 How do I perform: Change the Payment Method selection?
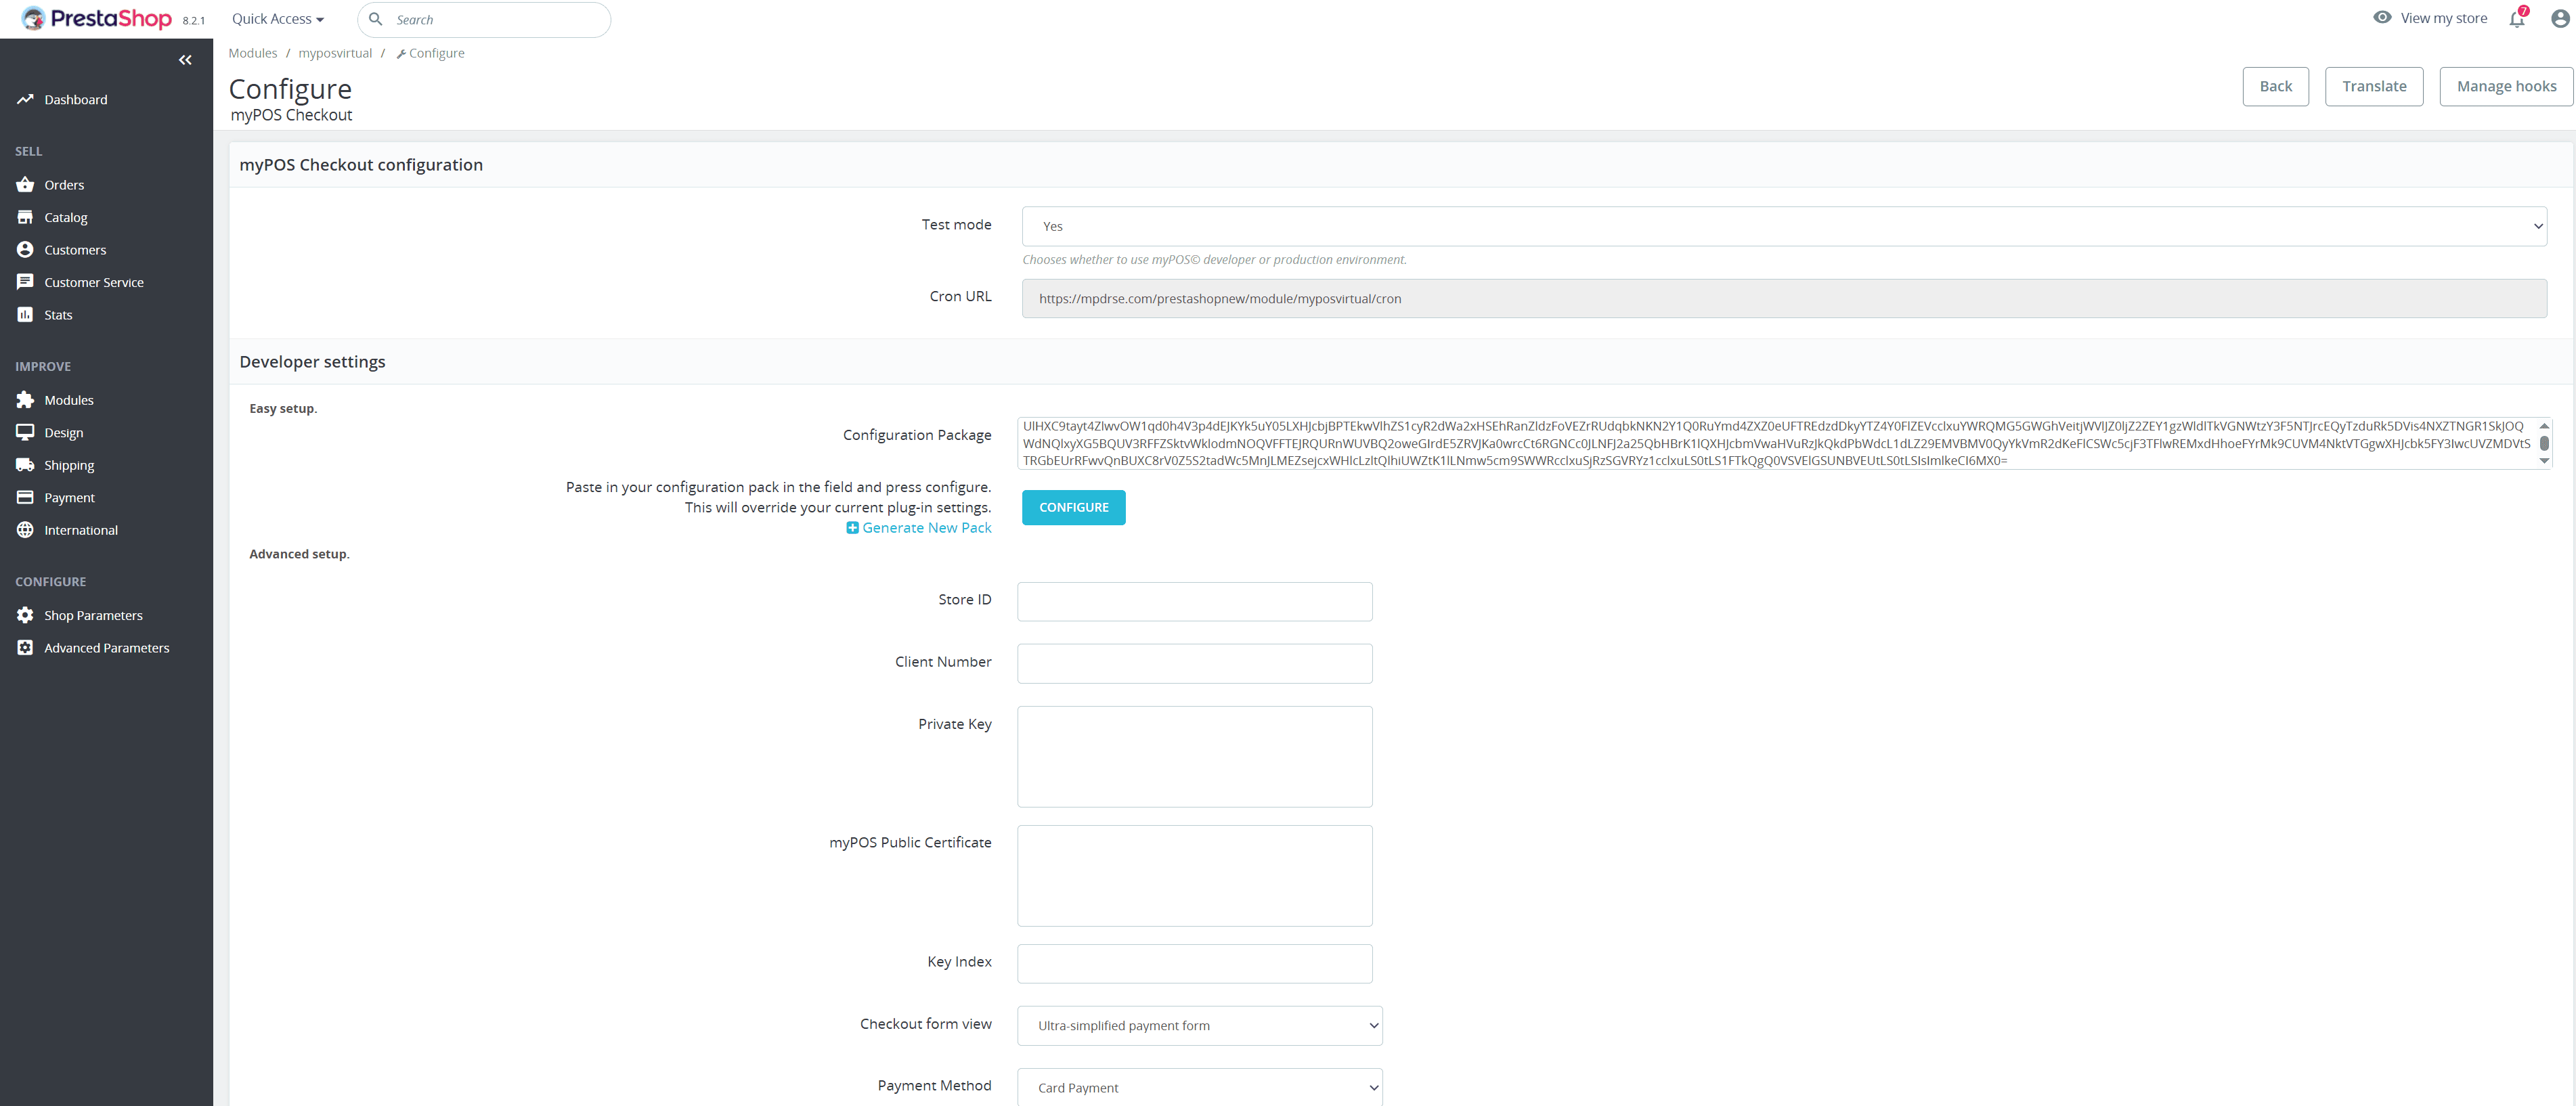1199,1087
